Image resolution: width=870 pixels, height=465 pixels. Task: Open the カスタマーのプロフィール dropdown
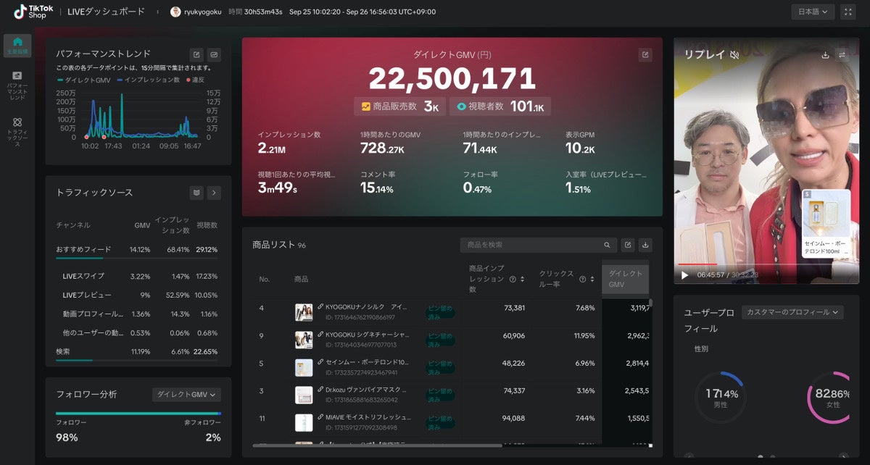click(792, 312)
